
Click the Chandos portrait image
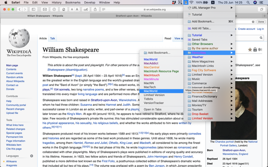pyautogui.click(x=234, y=111)
